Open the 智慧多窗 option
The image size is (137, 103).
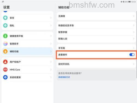click(96, 32)
